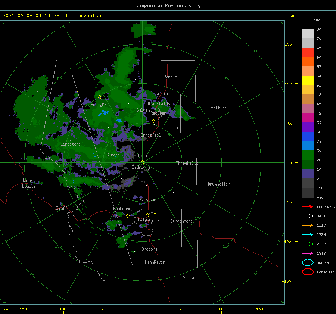Click the ThreeHills map label
This screenshot has width=336, height=314.
click(x=187, y=163)
